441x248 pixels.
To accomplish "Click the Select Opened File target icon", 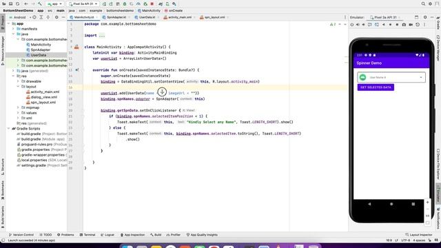I will pos(34,17).
